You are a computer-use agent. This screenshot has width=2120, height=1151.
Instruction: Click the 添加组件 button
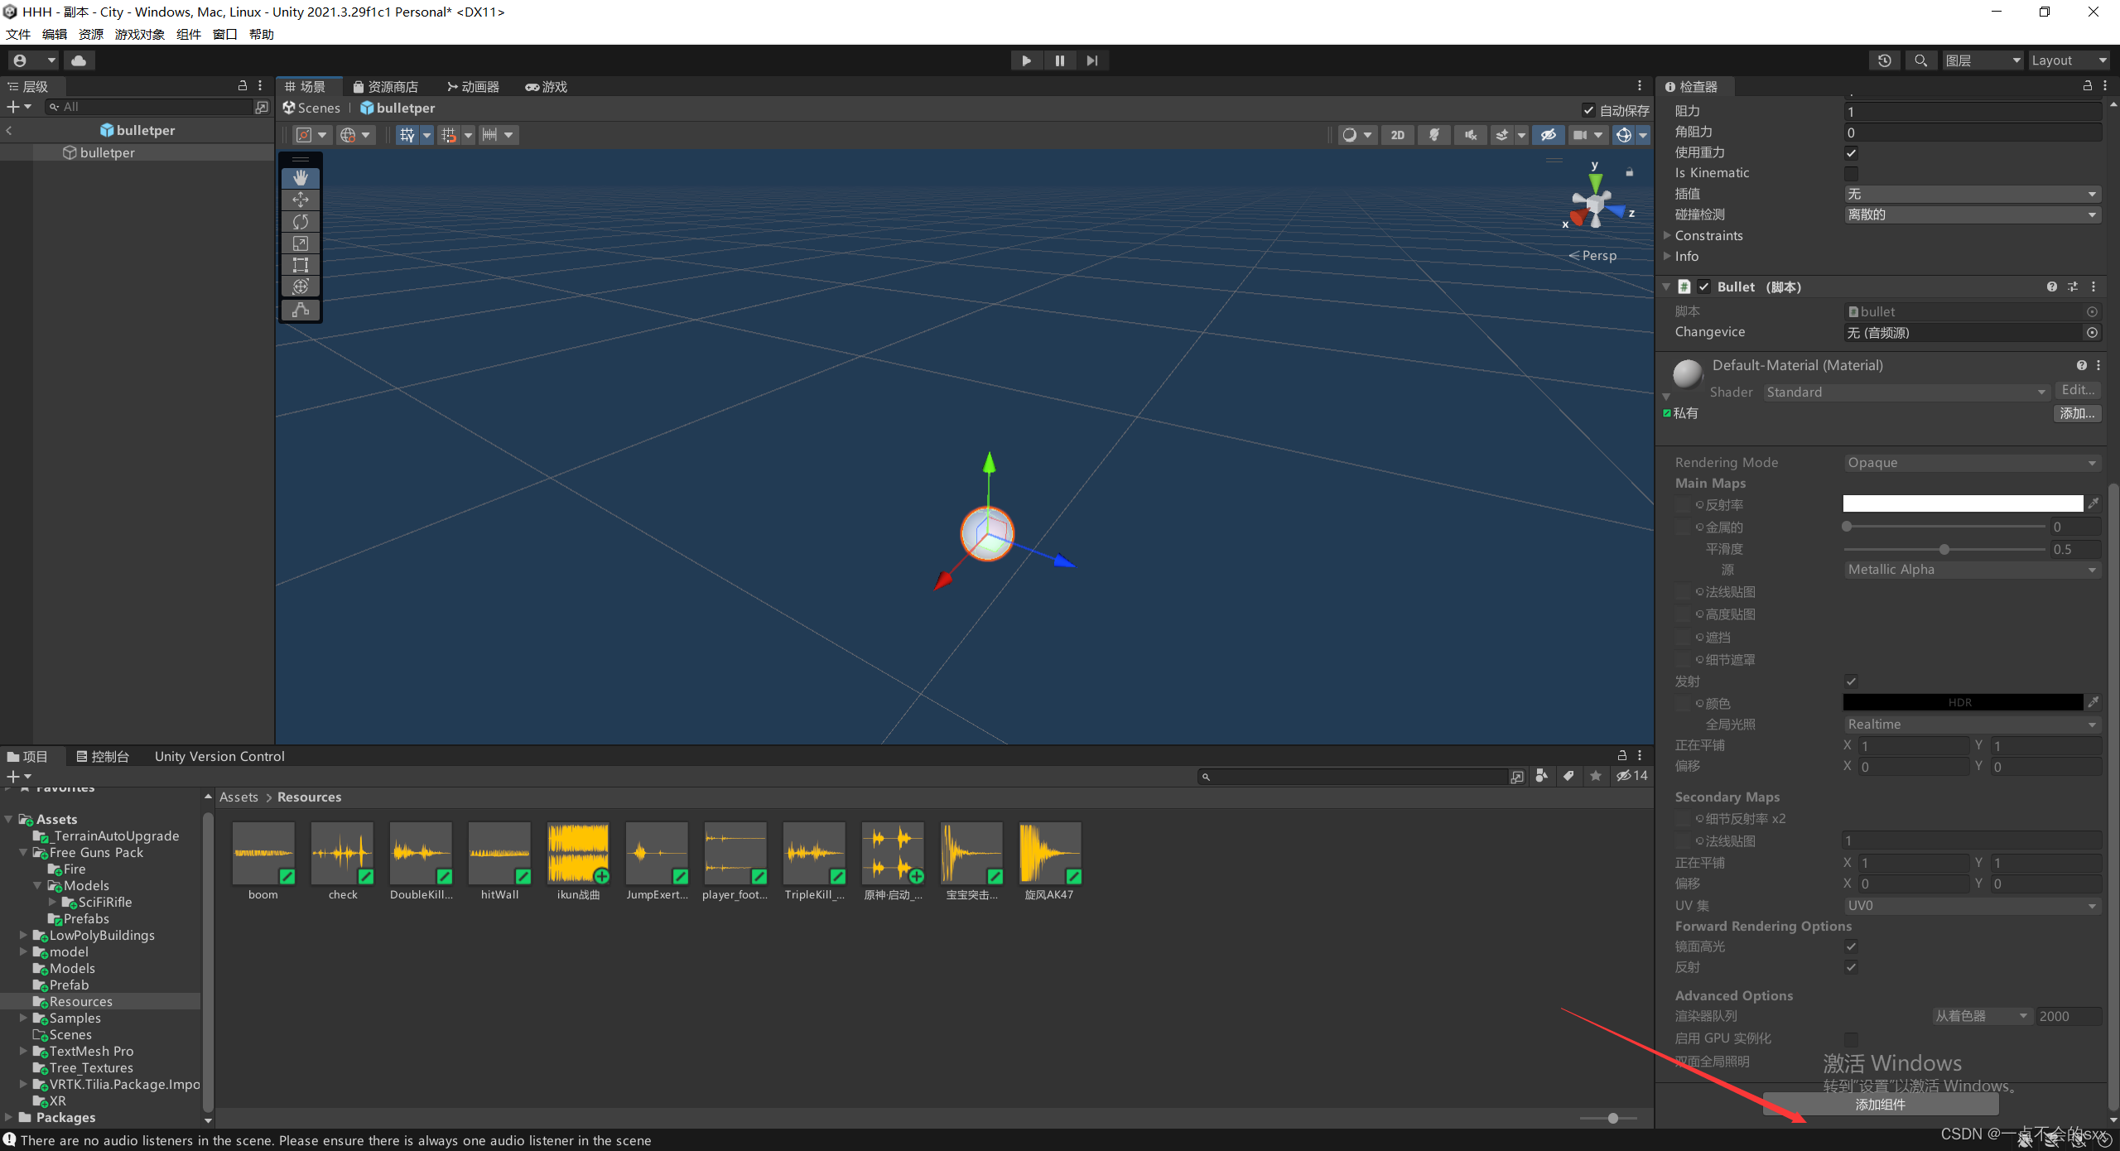click(x=1880, y=1104)
